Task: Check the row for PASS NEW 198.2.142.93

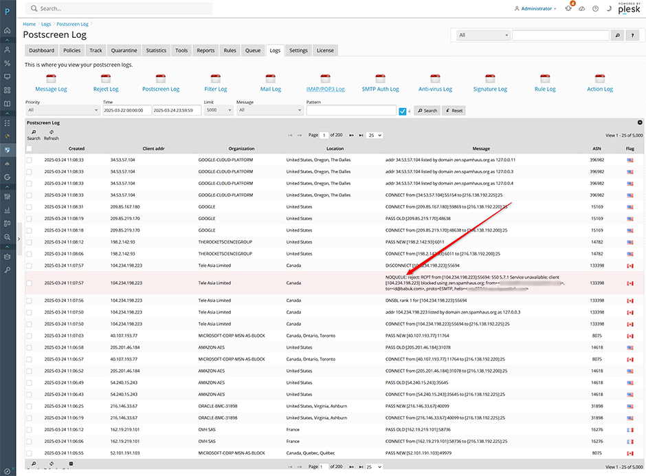Action: tap(29, 242)
